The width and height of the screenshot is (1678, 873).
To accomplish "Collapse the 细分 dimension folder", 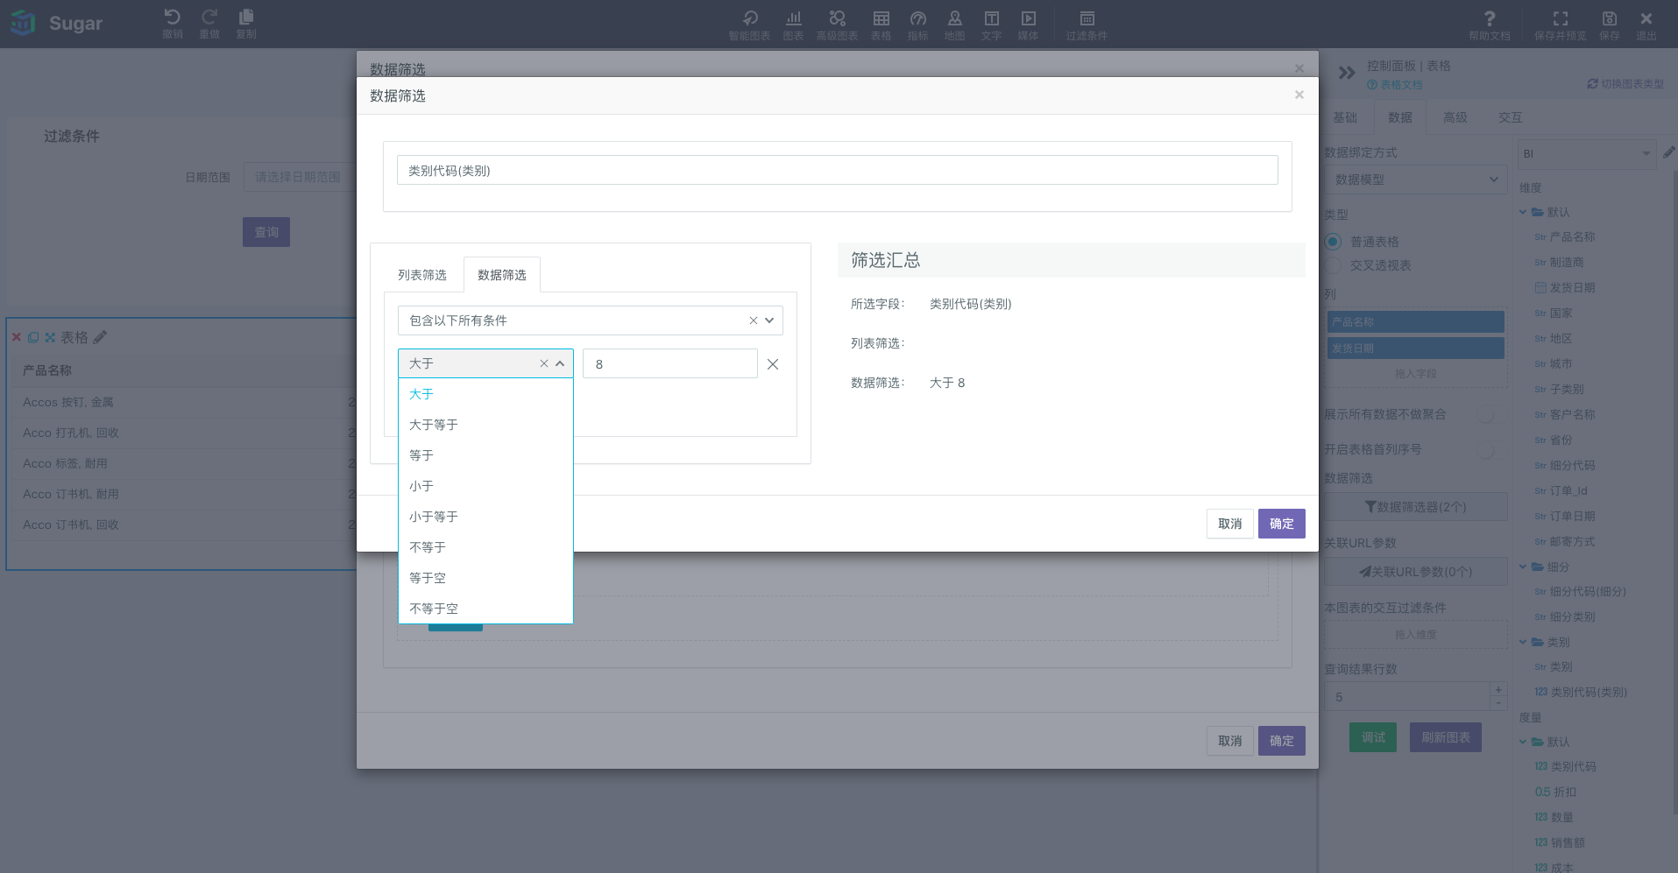I will click(1523, 567).
